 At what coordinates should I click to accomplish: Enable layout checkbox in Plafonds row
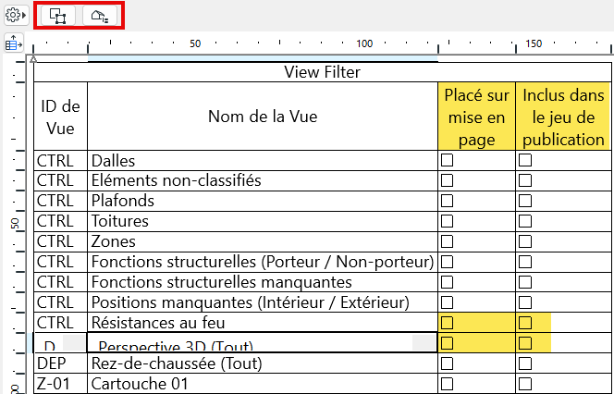click(x=447, y=201)
